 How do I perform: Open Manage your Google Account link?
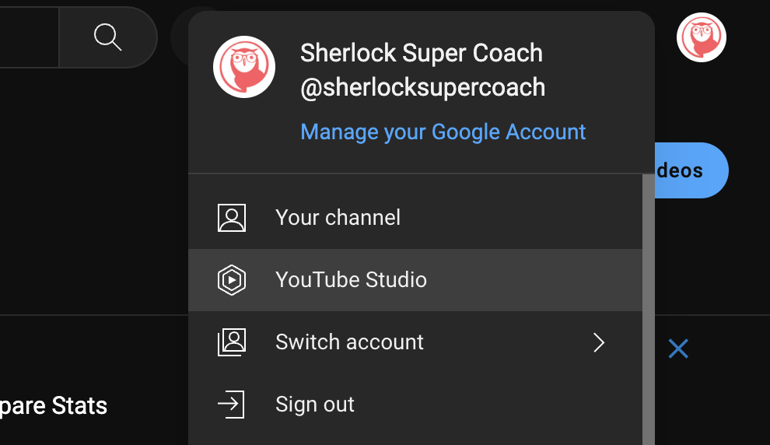443,132
